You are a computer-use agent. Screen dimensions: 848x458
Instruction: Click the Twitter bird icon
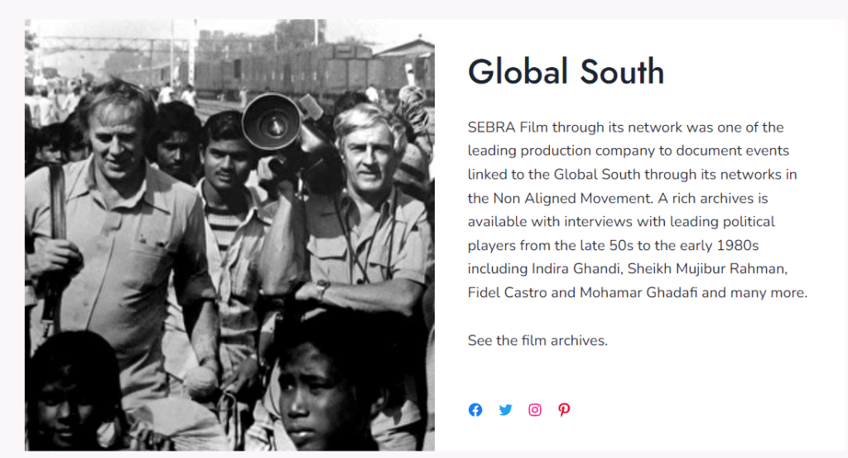(505, 410)
